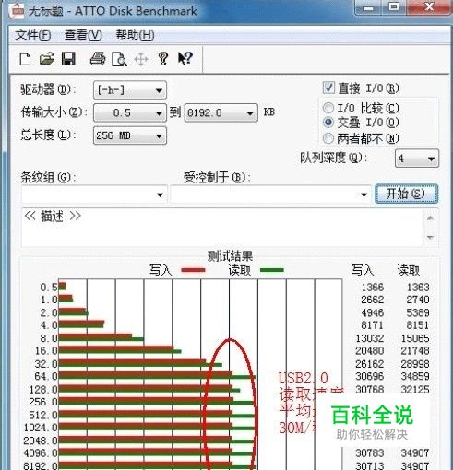Open 队列深度 queue depth dropdown

(x=417, y=159)
